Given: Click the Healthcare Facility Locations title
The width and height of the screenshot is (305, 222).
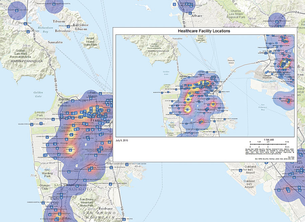Looking at the screenshot, I should click(204, 30).
